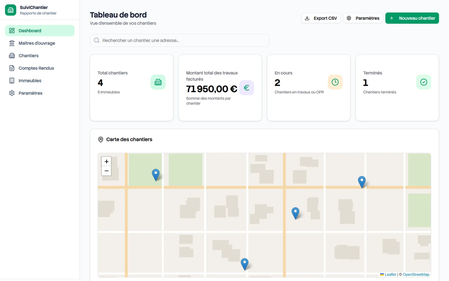Image resolution: width=449 pixels, height=281 pixels.
Task: Open the OpenStreetMap attribution link
Action: pos(416,275)
